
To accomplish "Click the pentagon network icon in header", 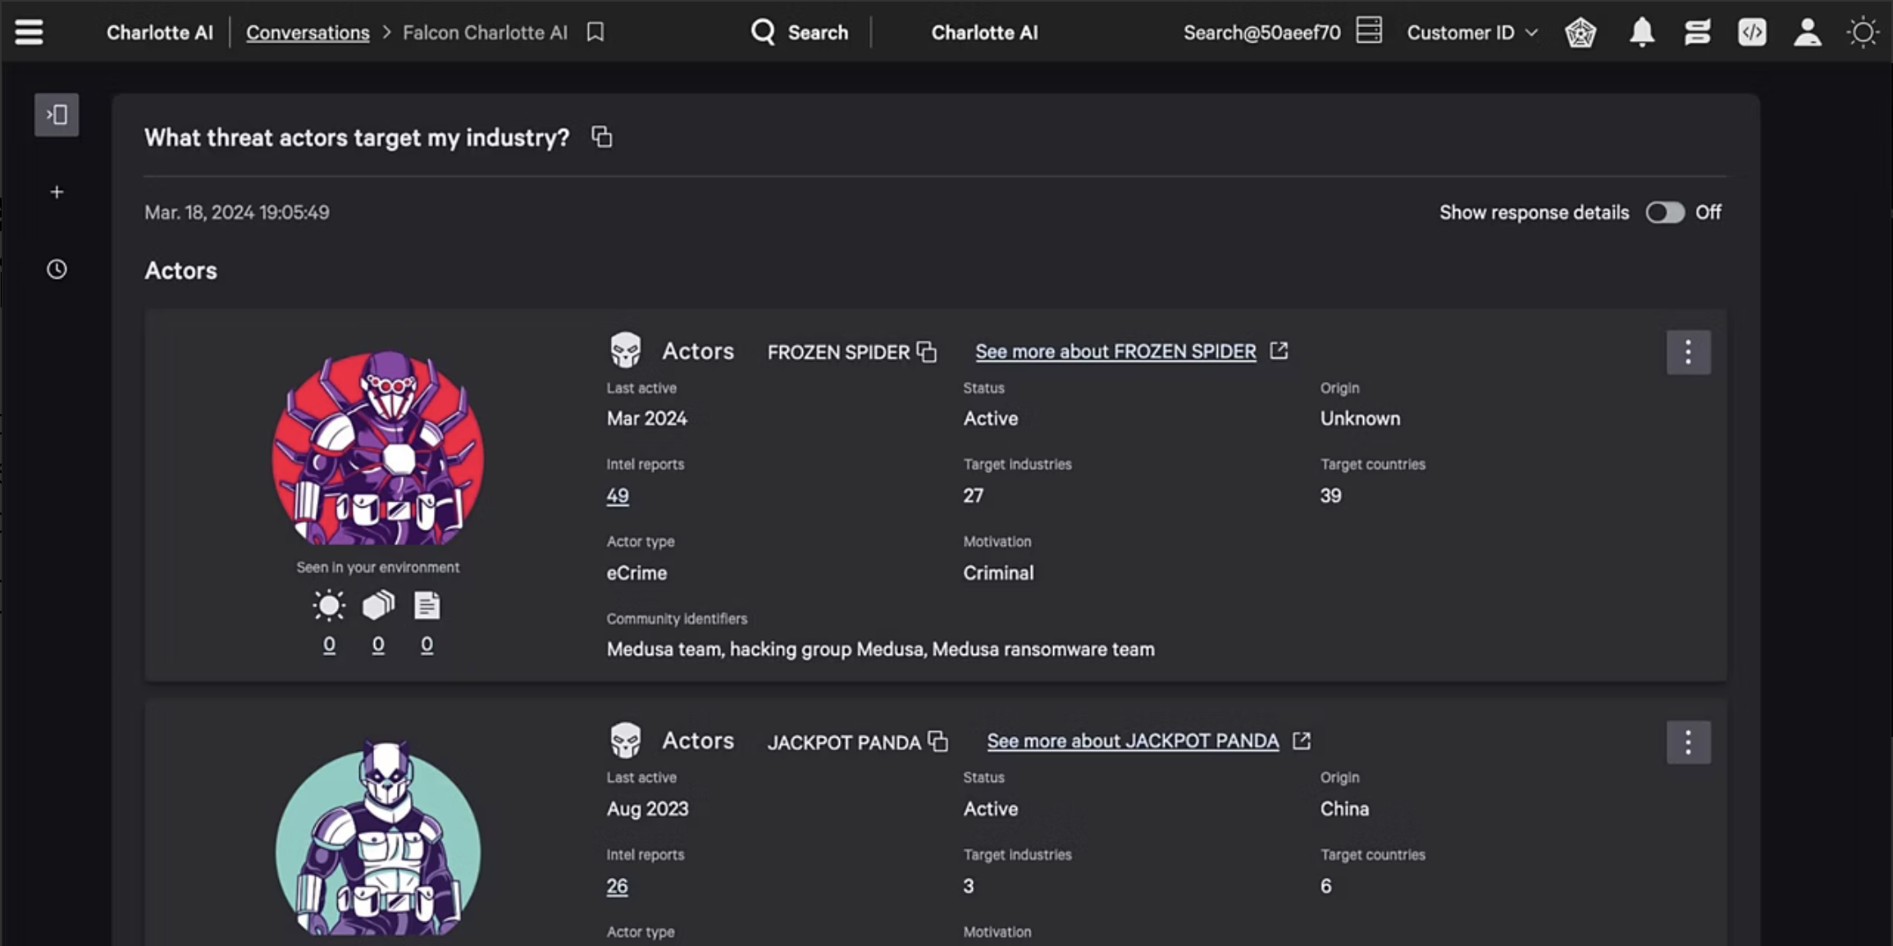I will (x=1580, y=33).
